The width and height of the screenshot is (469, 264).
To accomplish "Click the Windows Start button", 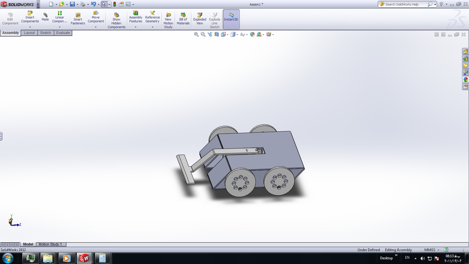I will click(8, 258).
